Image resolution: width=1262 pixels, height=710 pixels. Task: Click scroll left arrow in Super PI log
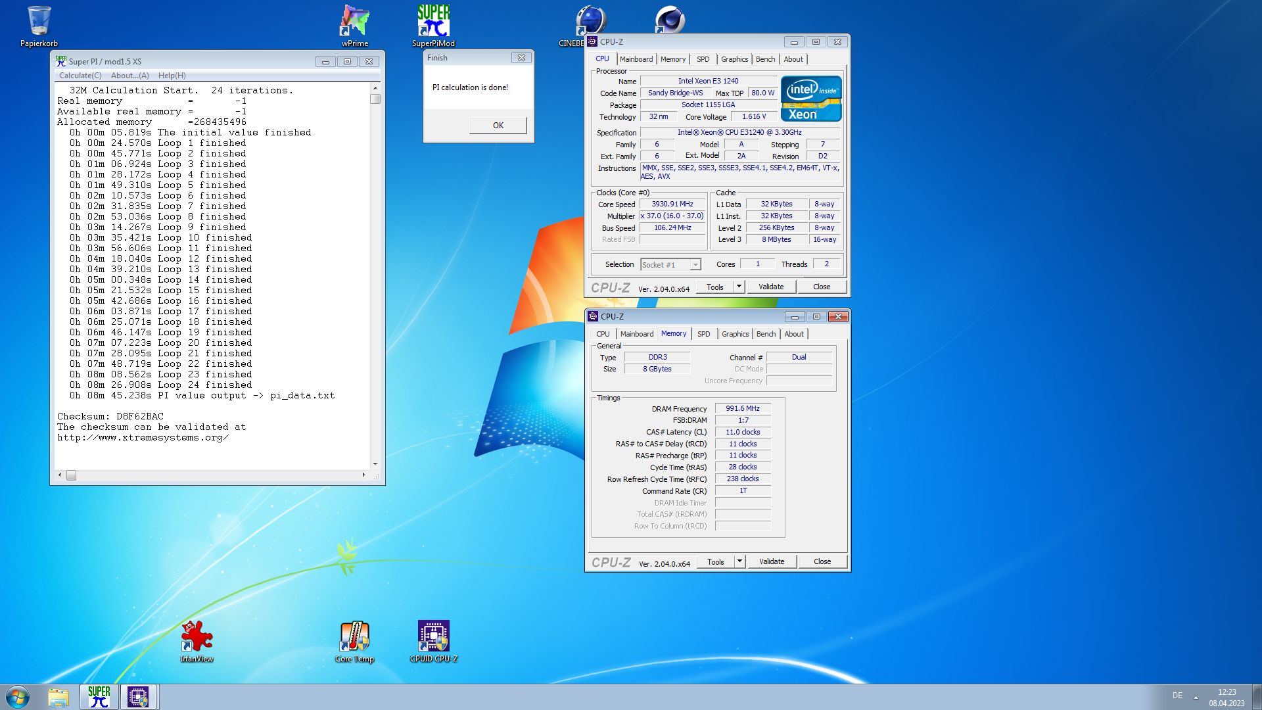click(x=60, y=475)
